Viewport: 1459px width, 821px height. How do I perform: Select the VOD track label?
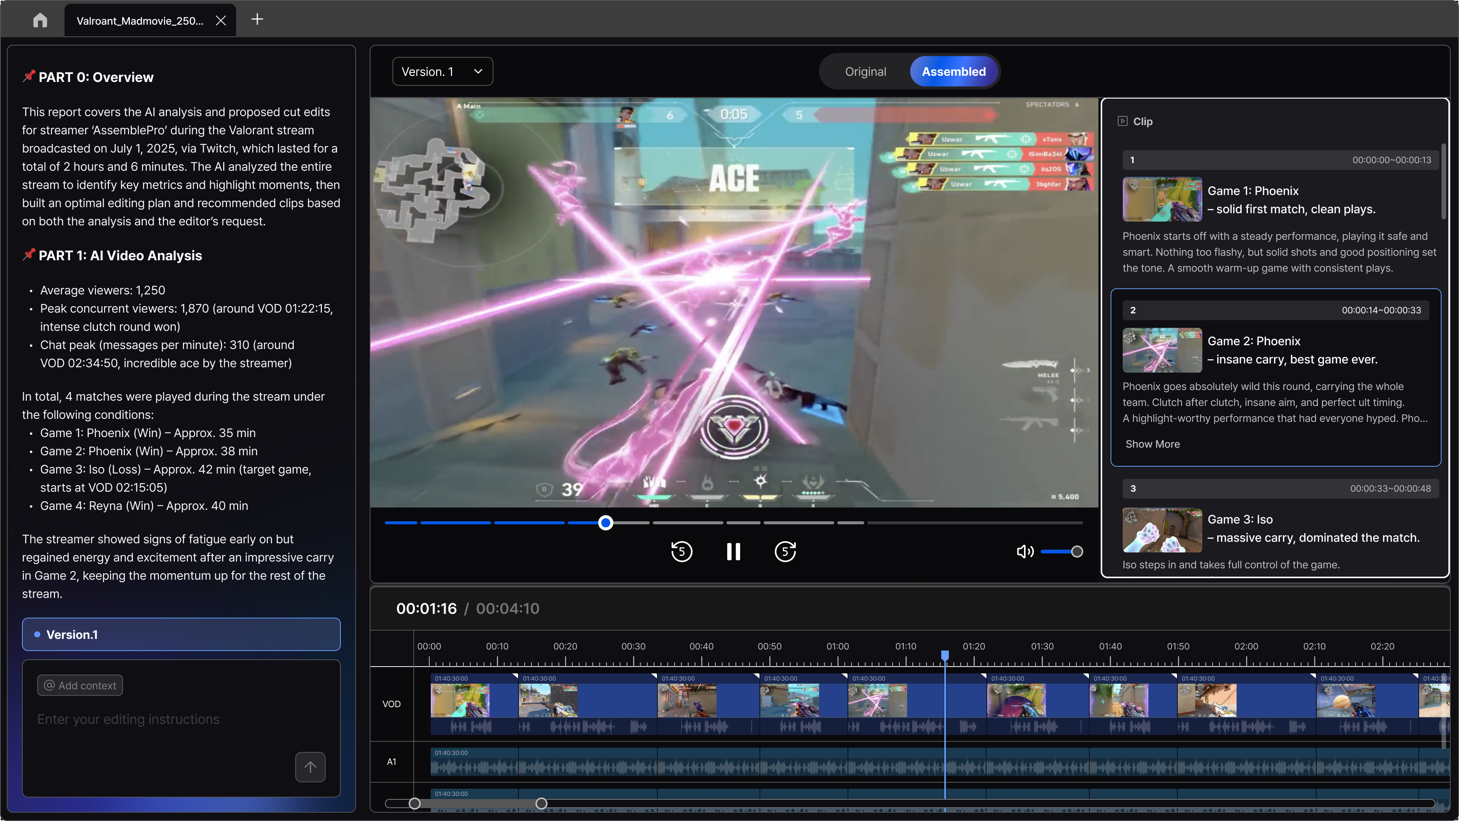(x=391, y=704)
